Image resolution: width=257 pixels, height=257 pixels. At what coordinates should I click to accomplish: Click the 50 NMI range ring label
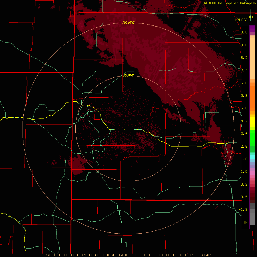click(x=128, y=76)
